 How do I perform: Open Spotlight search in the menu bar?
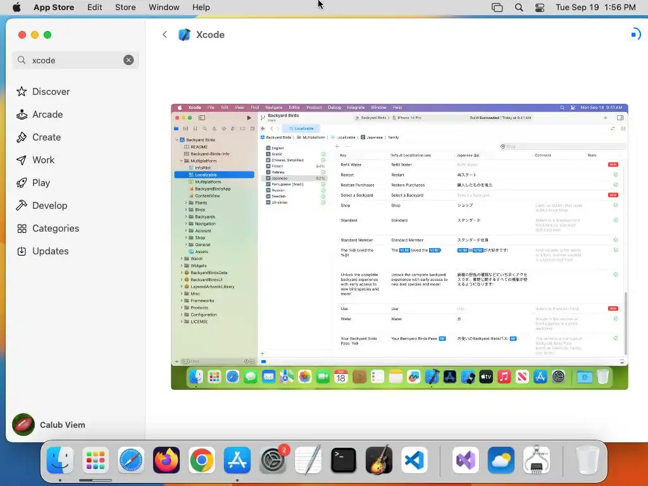click(519, 8)
